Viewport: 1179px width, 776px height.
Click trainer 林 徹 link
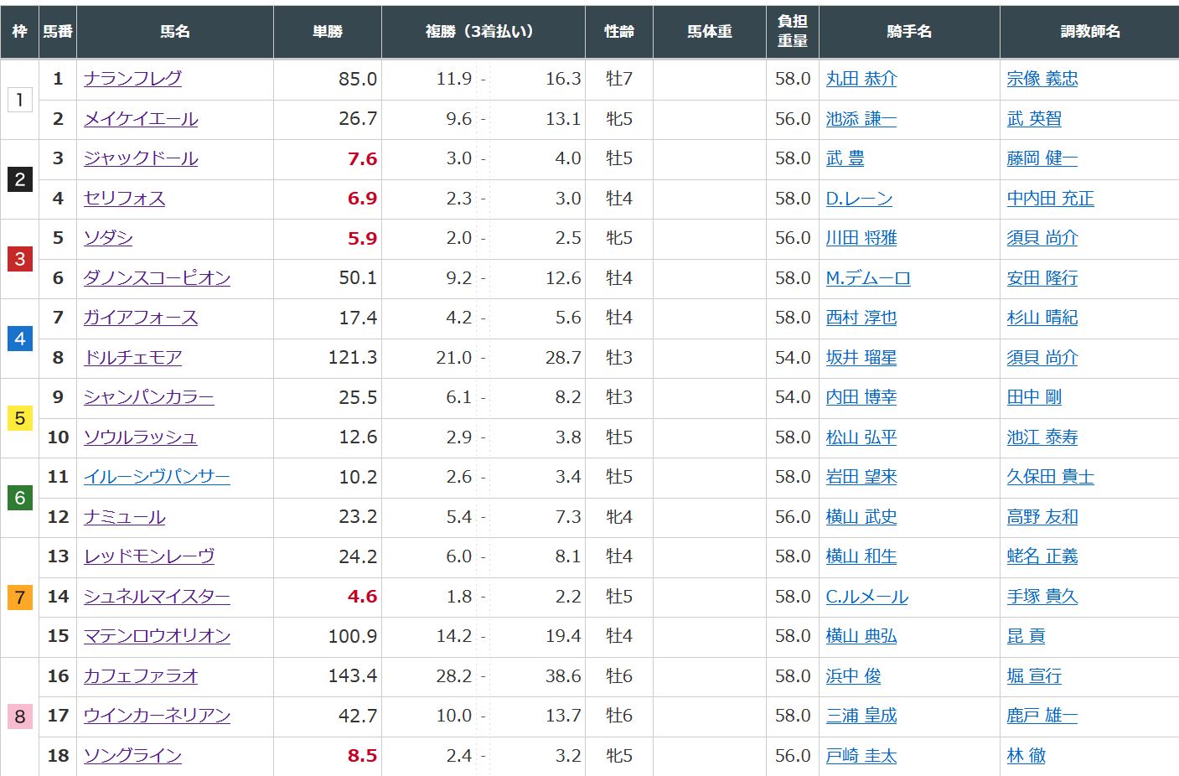click(x=1026, y=756)
